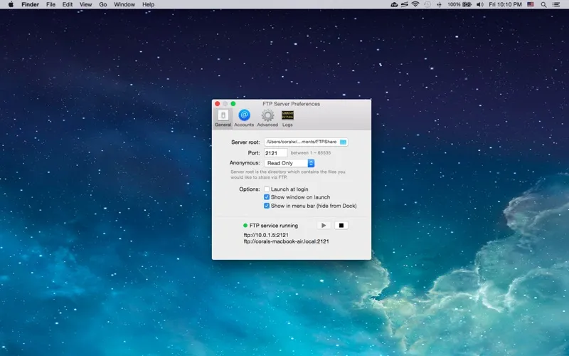Open the Accounts preferences pane
Viewport: 569px width, 356px height.
click(x=244, y=117)
